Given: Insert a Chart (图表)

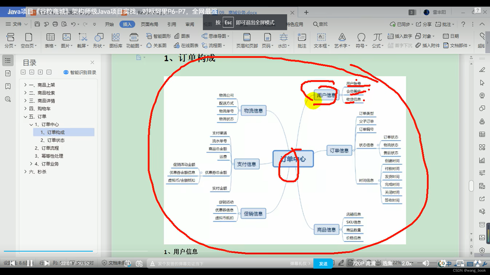Looking at the screenshot, I should click(x=182, y=36).
